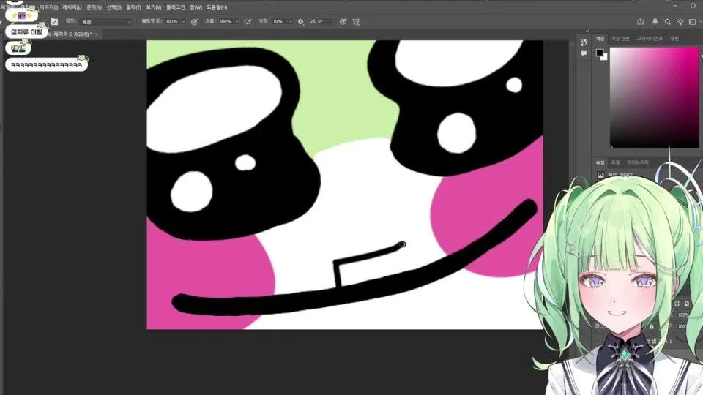Image resolution: width=703 pixels, height=395 pixels.
Task: Open the Comments panel icon
Action: point(584,53)
